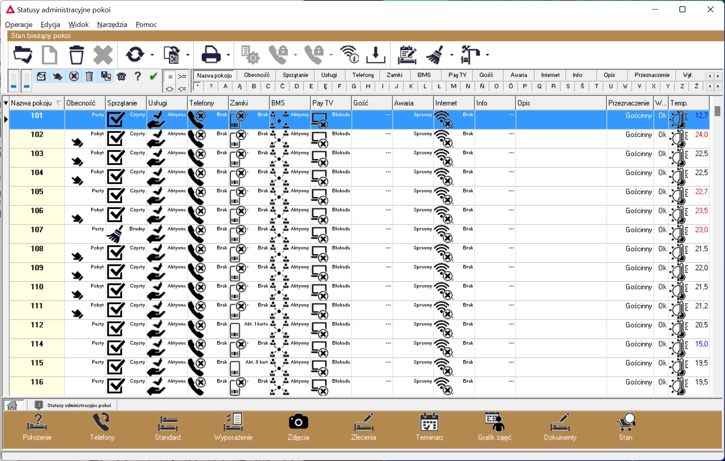The height and width of the screenshot is (461, 725).
Task: Click the export document icon
Action: point(172,55)
